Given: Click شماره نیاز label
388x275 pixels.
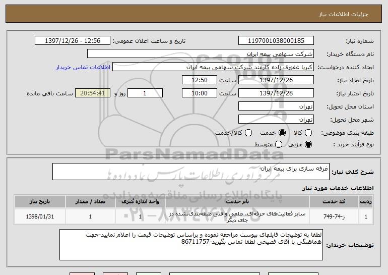Looking at the screenshot, I should (360, 41).
